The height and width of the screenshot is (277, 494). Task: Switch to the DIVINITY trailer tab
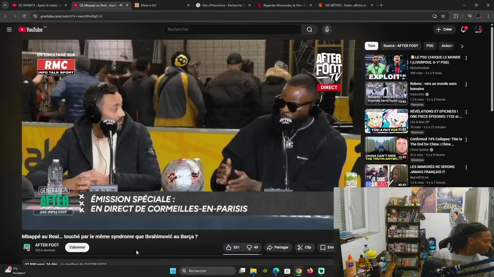point(40,5)
